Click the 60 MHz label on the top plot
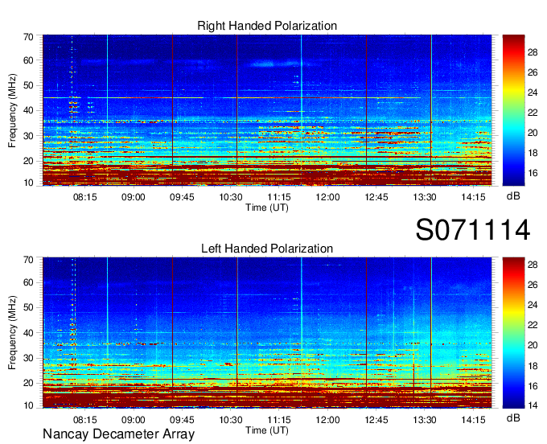 28,60
